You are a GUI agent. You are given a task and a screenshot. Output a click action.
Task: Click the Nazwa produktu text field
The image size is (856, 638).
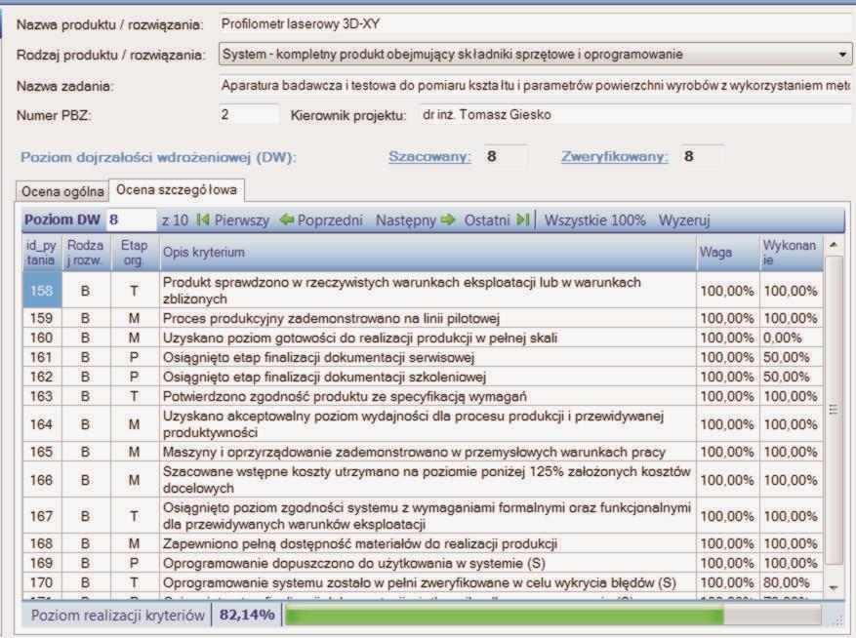click(x=535, y=24)
